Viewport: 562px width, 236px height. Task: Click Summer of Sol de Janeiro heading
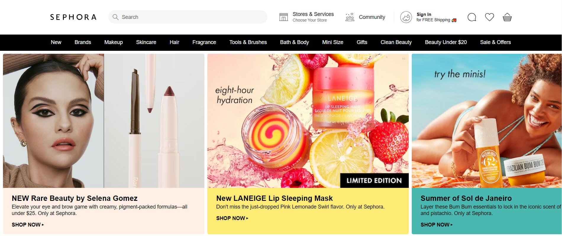[466, 198]
